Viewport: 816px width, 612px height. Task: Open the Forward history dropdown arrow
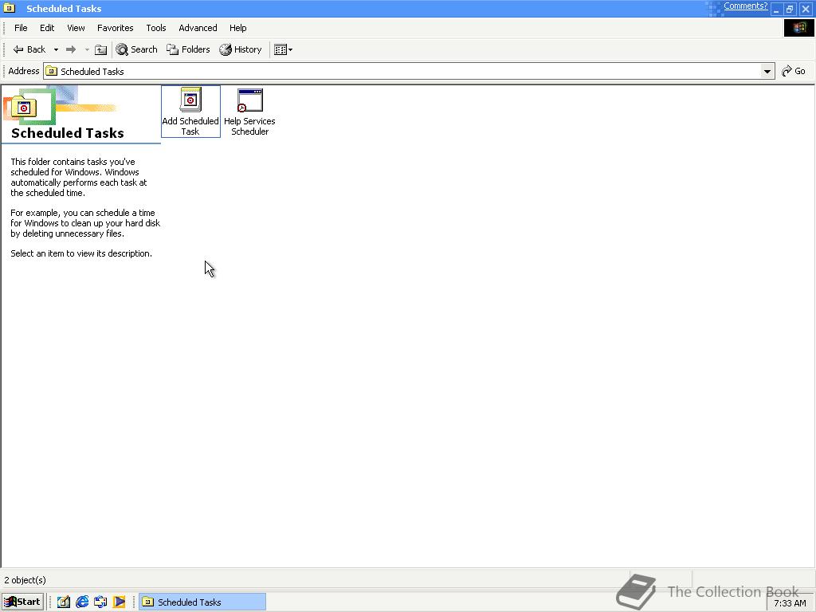coord(87,49)
